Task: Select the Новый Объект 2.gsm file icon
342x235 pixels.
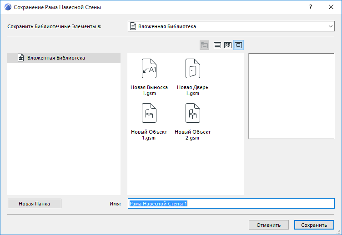Action: tap(192, 113)
